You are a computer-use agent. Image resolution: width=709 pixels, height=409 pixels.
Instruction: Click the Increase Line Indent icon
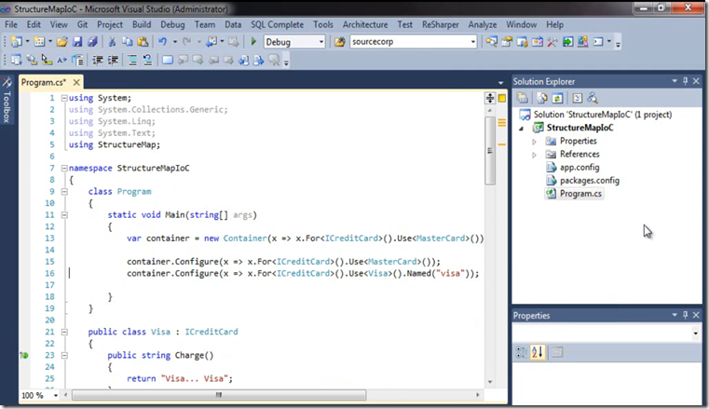[113, 60]
